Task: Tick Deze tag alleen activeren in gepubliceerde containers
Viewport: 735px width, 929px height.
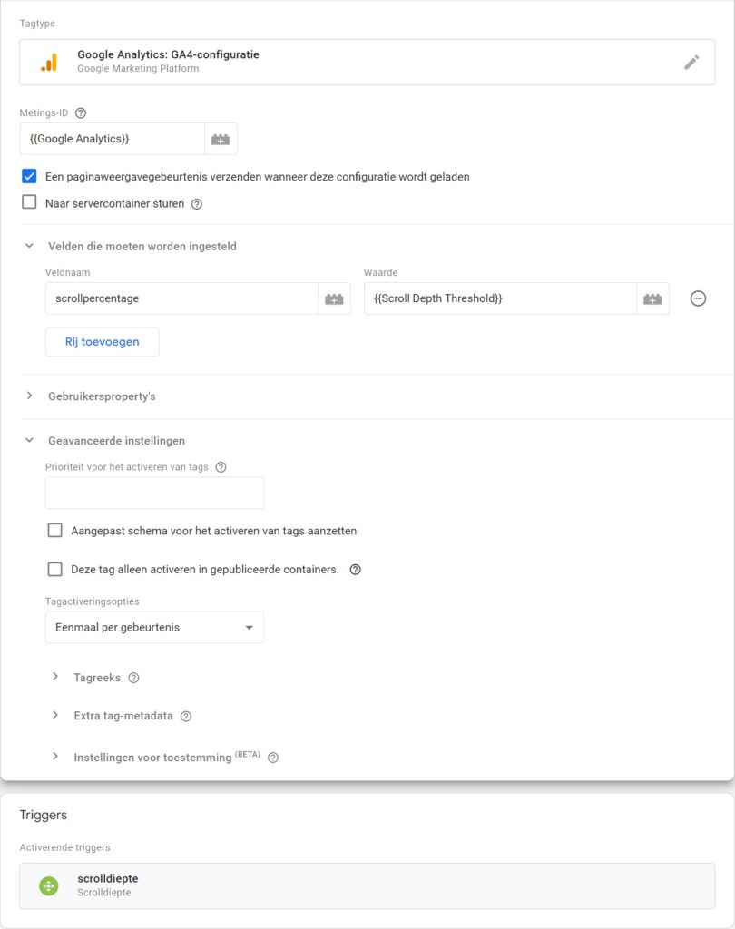Action: click(x=54, y=569)
